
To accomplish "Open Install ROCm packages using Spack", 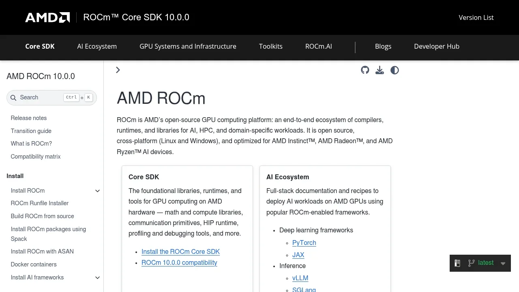I will tap(48, 234).
